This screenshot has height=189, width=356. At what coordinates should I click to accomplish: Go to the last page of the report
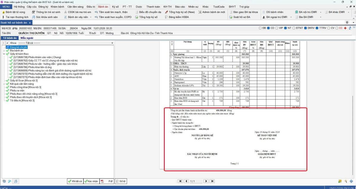coord(212,181)
